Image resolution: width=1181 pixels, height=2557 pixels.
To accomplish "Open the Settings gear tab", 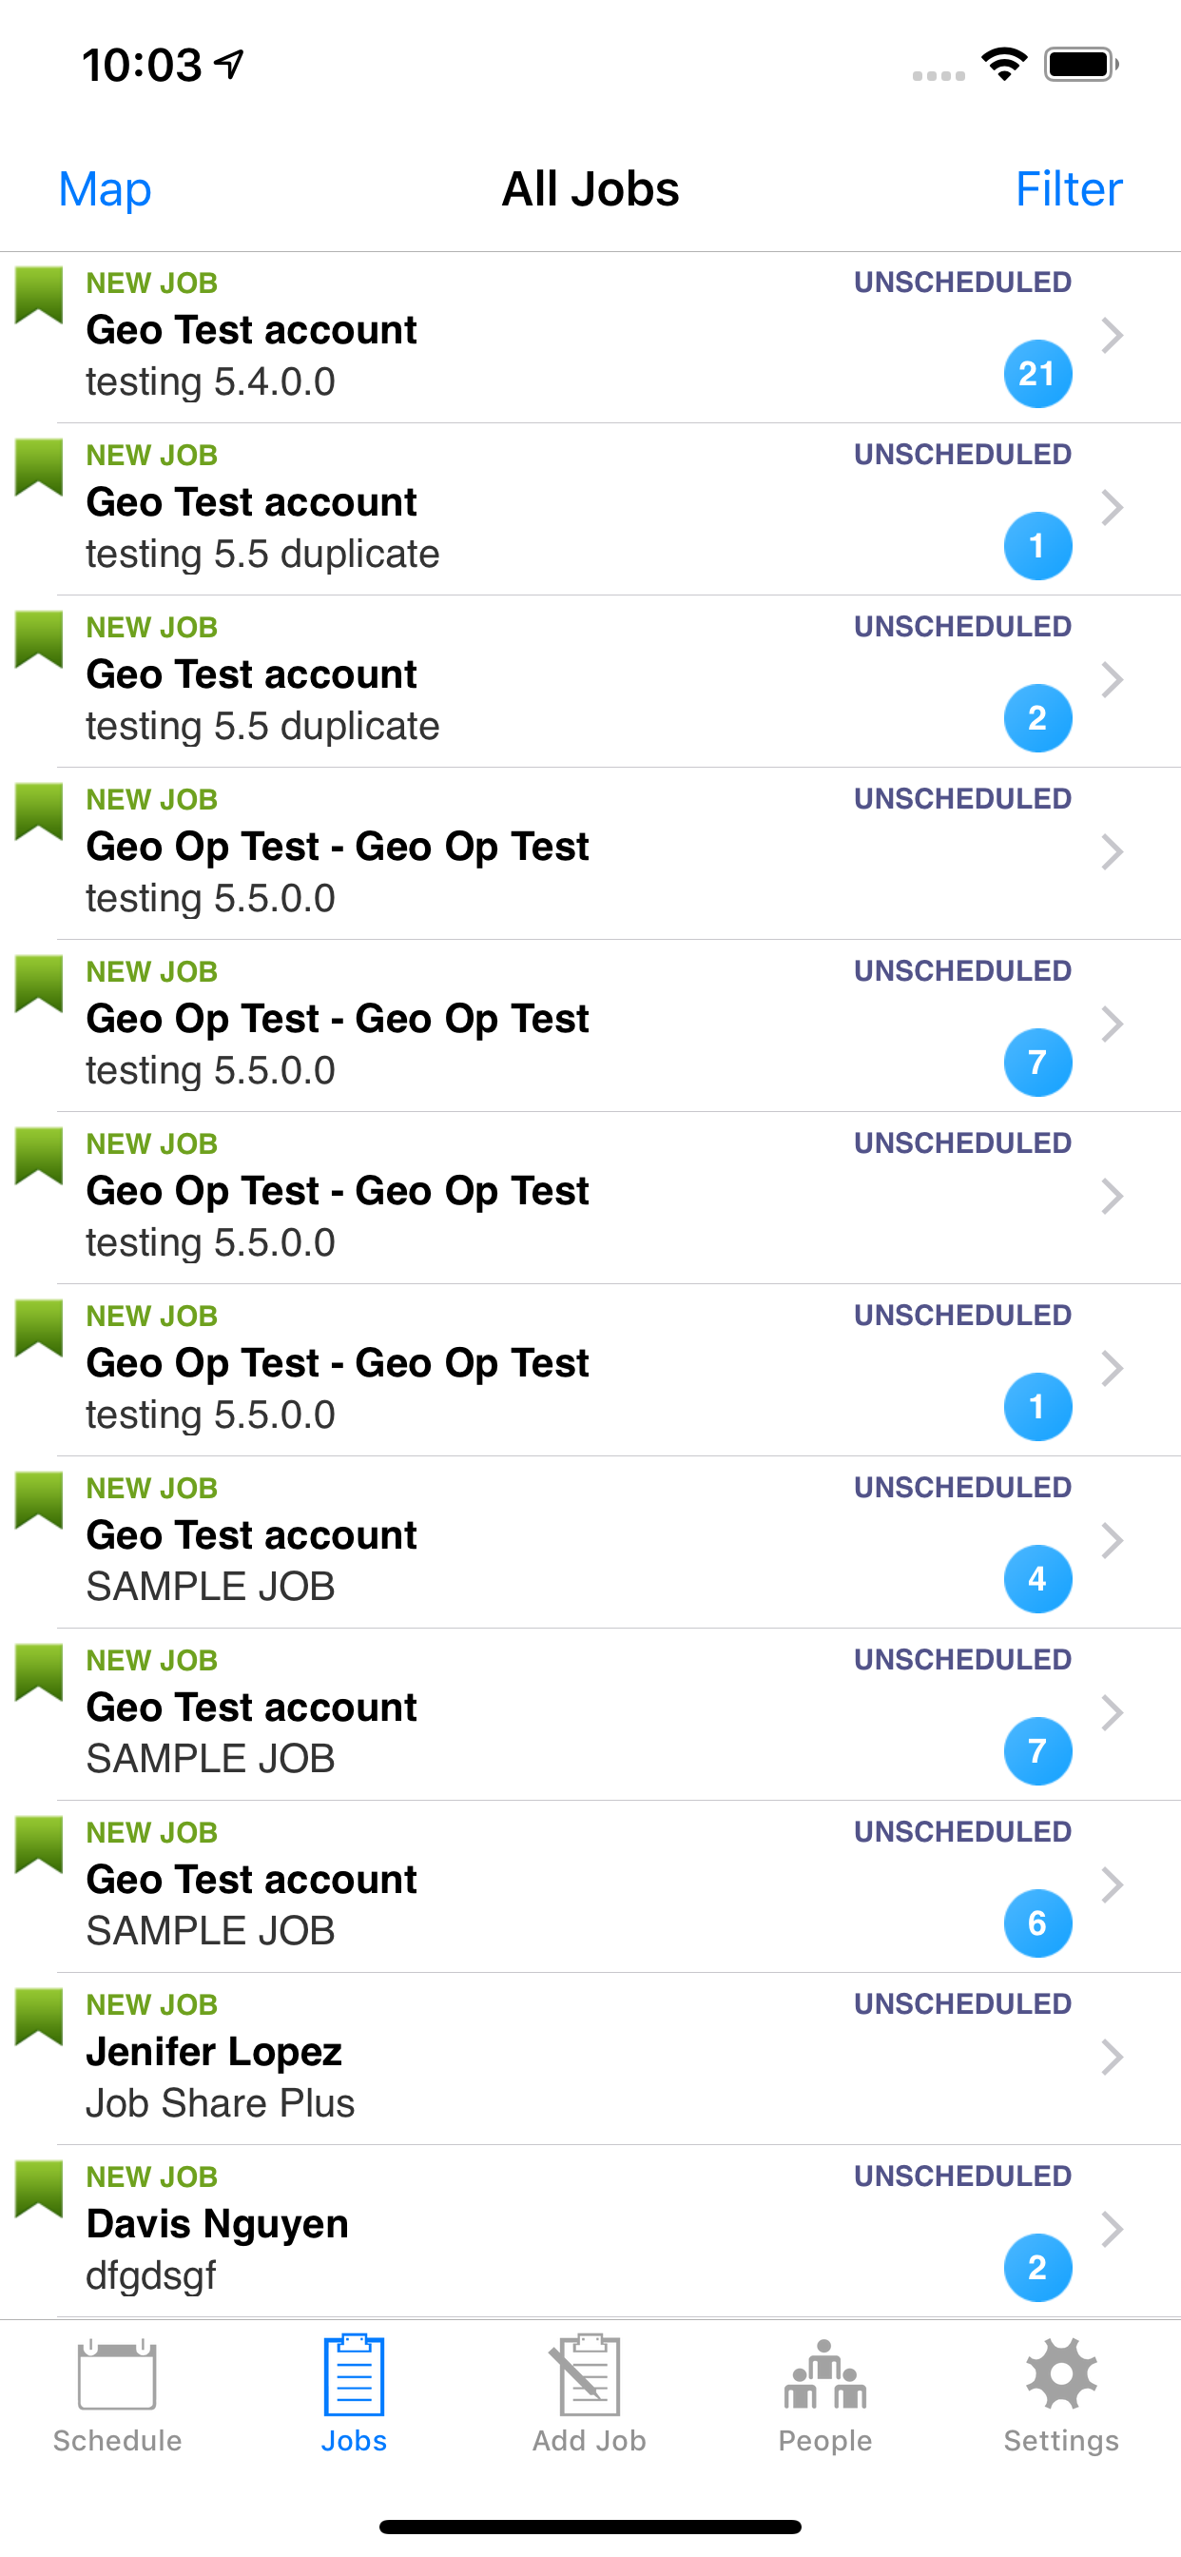I will pyautogui.click(x=1061, y=2373).
